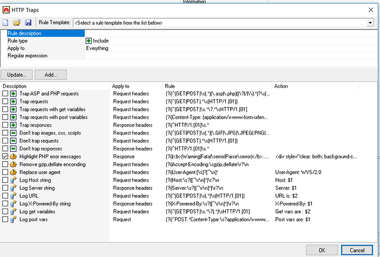The width and height of the screenshot is (380, 257).
Task: Click log icon beside Log get variables
Action: (x=13, y=212)
